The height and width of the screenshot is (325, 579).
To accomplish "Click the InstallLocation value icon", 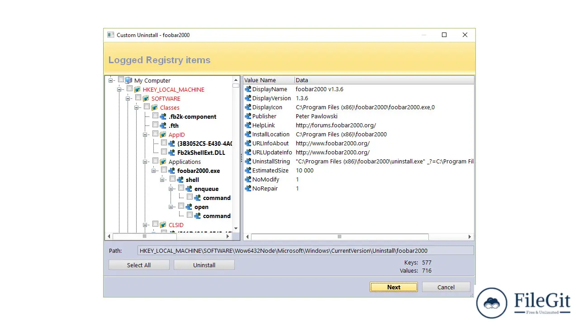I will point(248,135).
